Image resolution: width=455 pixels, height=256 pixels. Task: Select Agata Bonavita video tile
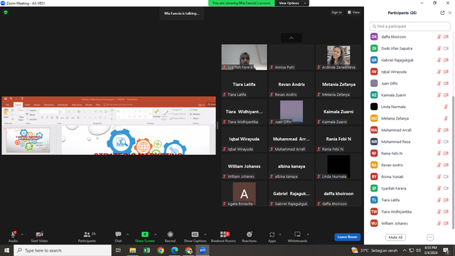[x=245, y=193]
